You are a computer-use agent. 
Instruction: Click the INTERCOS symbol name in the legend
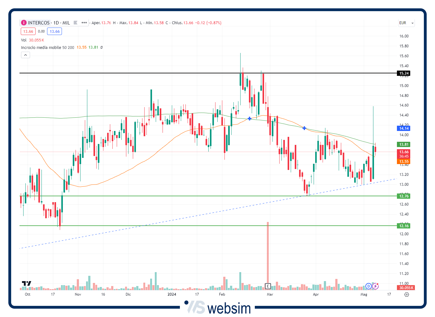(x=39, y=23)
